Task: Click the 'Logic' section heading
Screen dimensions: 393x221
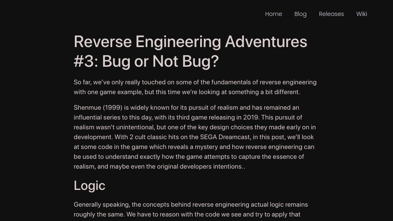Action: [90, 186]
